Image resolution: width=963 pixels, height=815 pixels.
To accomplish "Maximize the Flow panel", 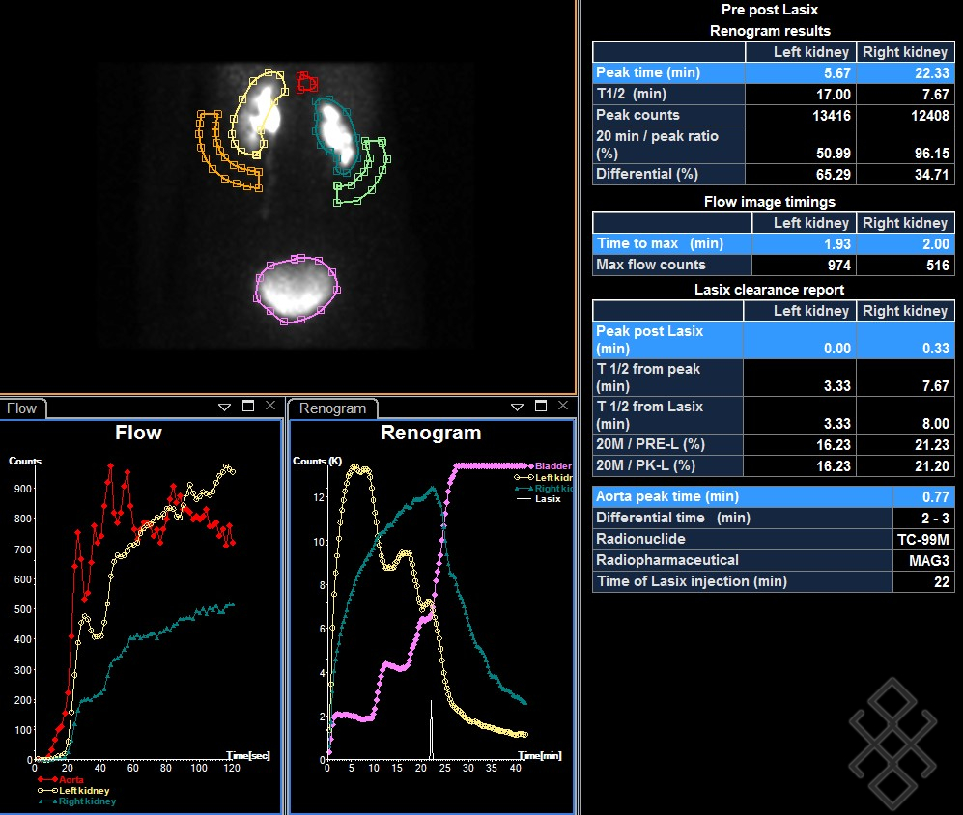I will point(248,407).
